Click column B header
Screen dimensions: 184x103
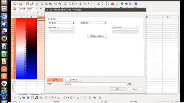pos(32,17)
